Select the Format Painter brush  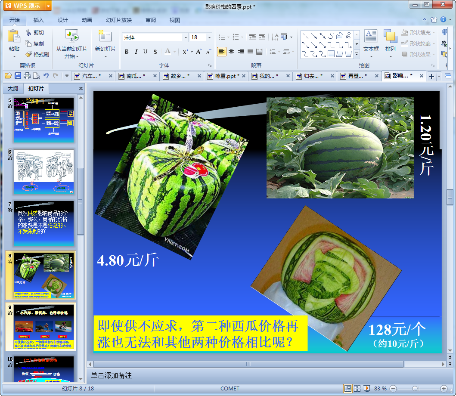pos(28,54)
